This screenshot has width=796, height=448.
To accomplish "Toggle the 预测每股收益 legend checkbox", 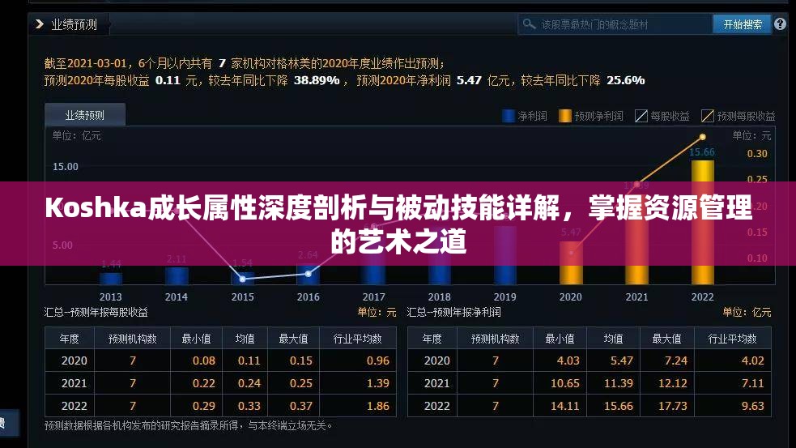I will [x=707, y=116].
